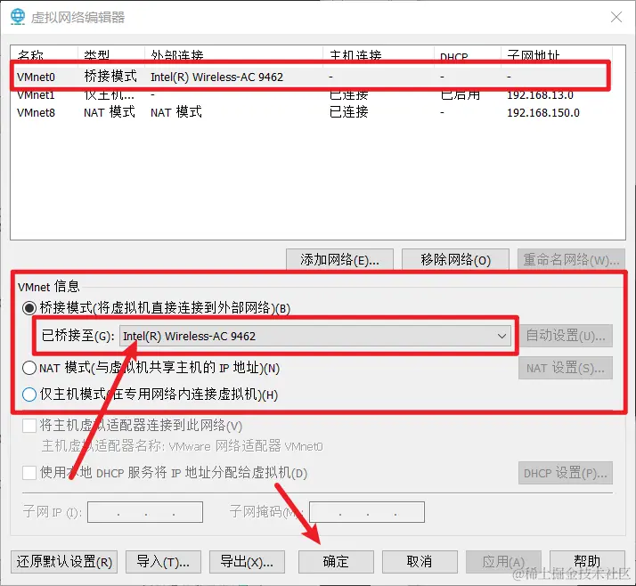Click the 应用(A) button
Image resolution: width=636 pixels, height=586 pixels.
click(503, 562)
